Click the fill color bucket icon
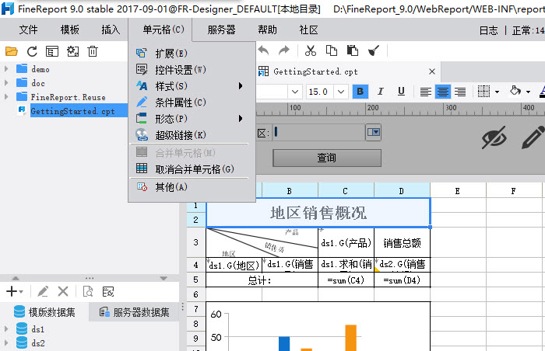 point(515,92)
